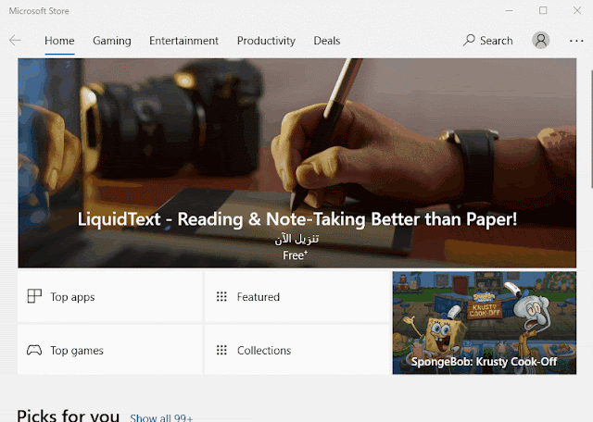Click the back arrow icon
593x422 pixels.
[x=15, y=40]
